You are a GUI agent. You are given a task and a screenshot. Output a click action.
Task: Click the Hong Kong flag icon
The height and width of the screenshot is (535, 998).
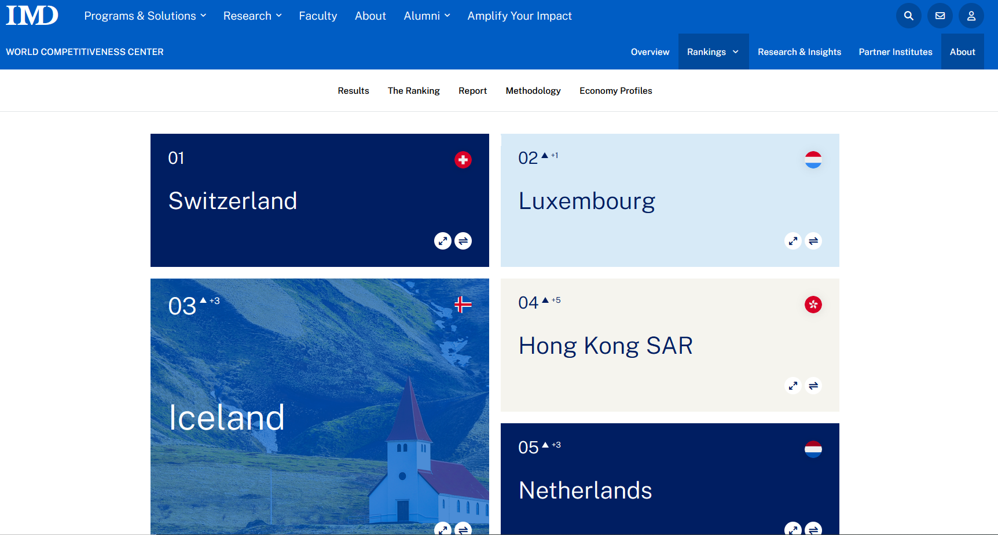tap(813, 305)
